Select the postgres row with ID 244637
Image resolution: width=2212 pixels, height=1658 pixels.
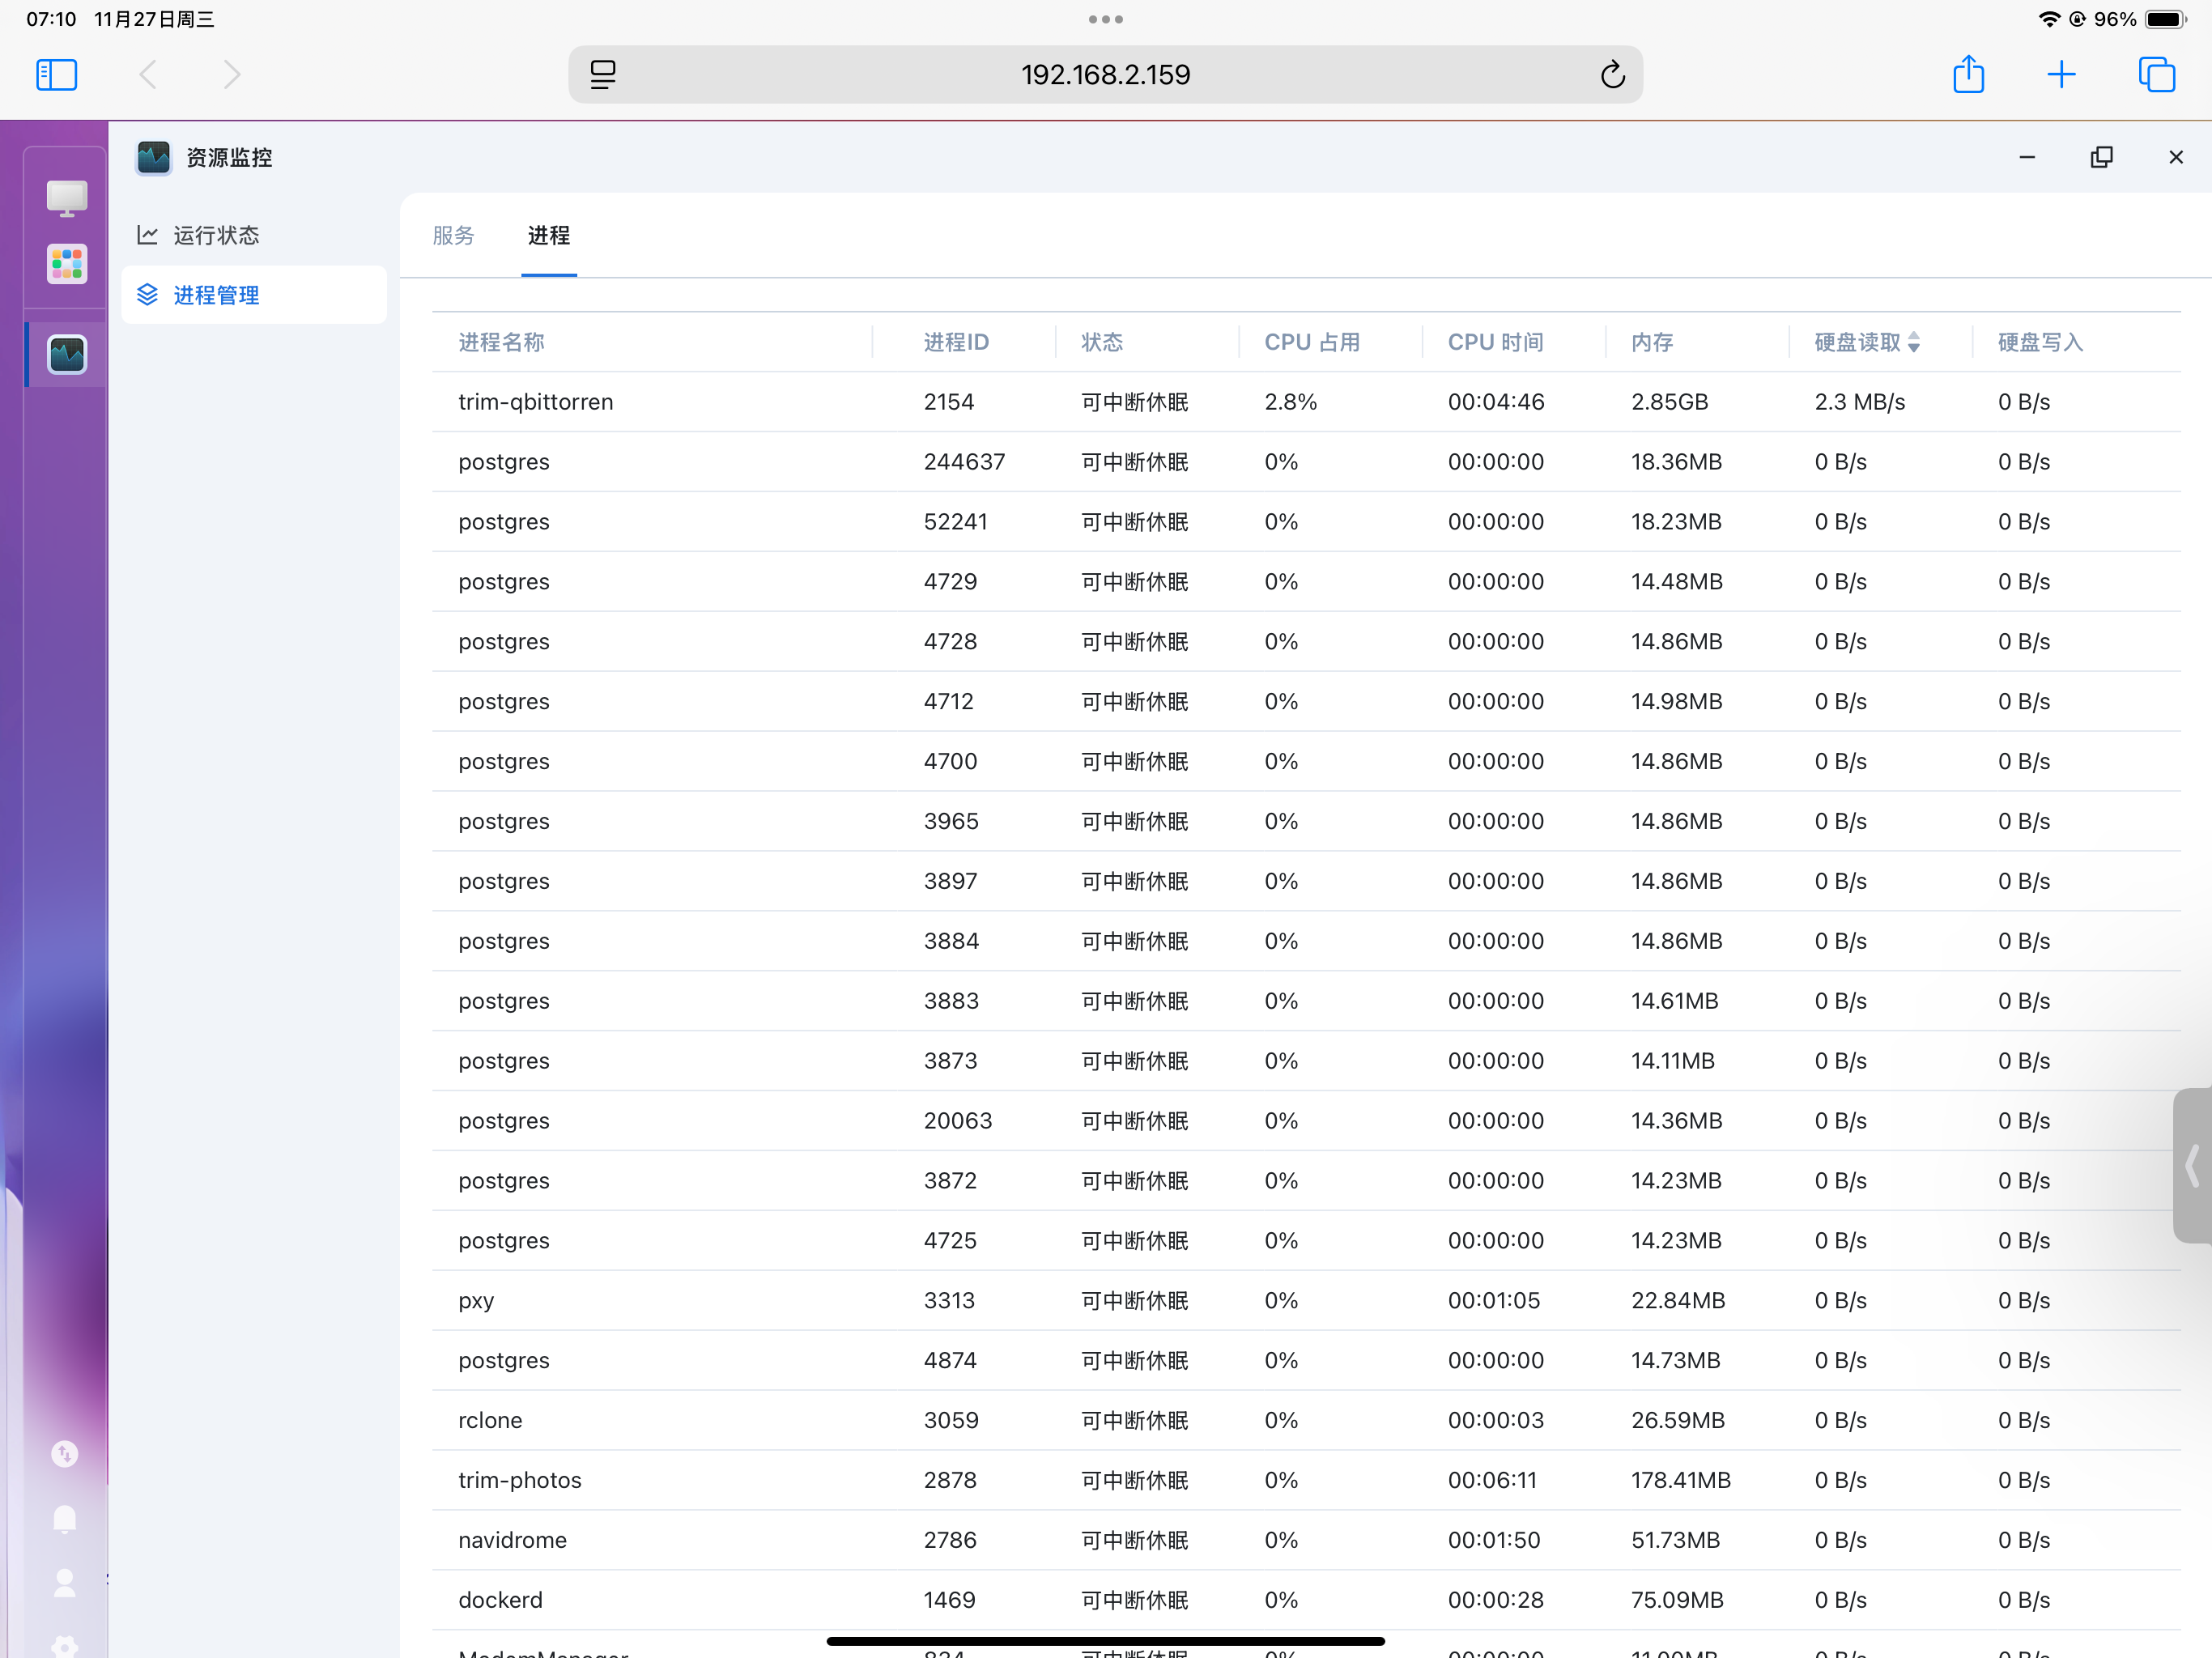tap(1306, 462)
